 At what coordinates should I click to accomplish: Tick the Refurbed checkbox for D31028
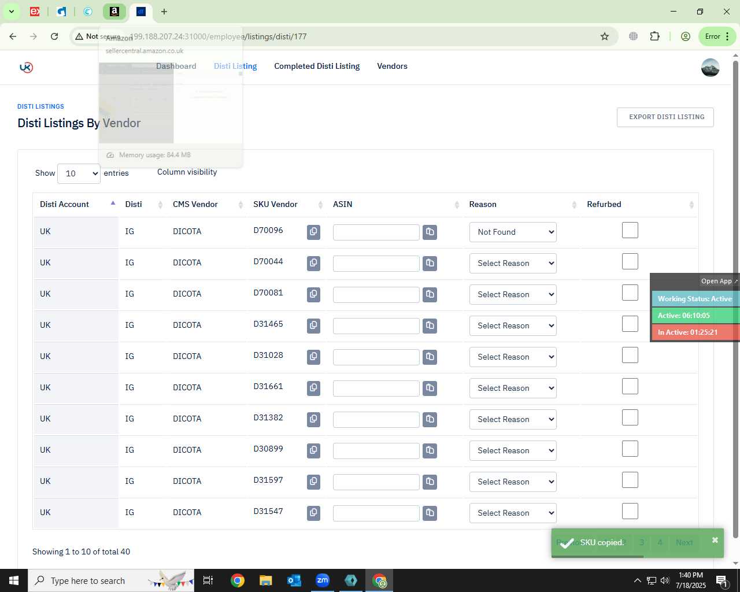[630, 355]
